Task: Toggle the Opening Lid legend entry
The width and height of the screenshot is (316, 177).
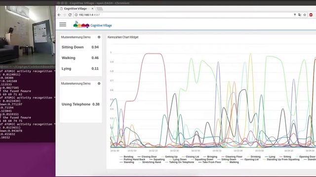Action: click(249, 159)
